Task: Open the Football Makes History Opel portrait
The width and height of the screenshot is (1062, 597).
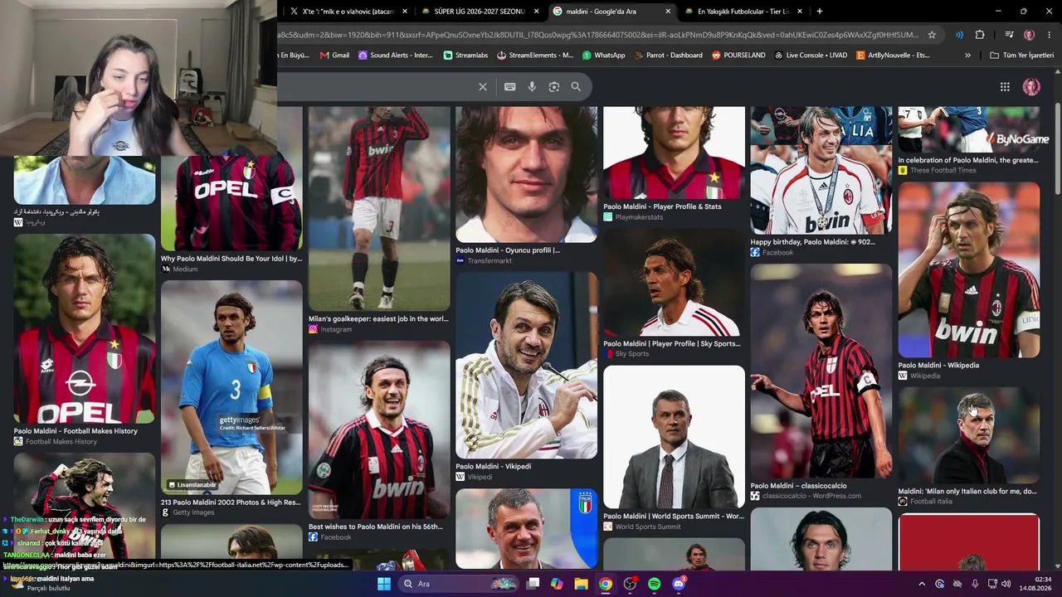Action: pyautogui.click(x=85, y=328)
